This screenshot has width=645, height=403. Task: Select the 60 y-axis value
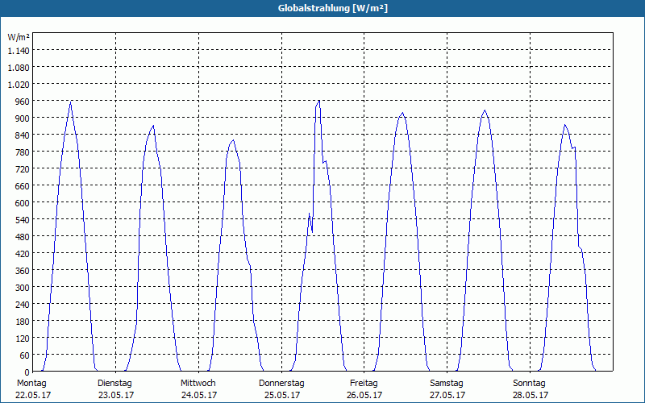[25, 355]
